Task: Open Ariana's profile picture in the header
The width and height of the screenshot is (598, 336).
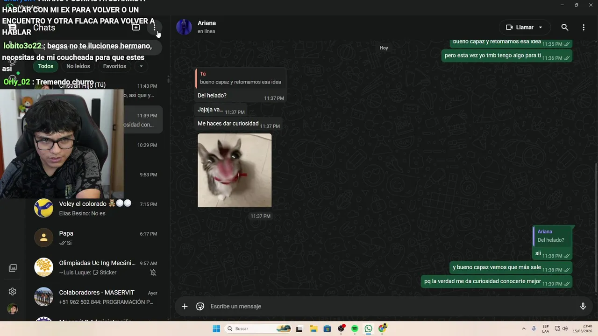Action: 184,27
